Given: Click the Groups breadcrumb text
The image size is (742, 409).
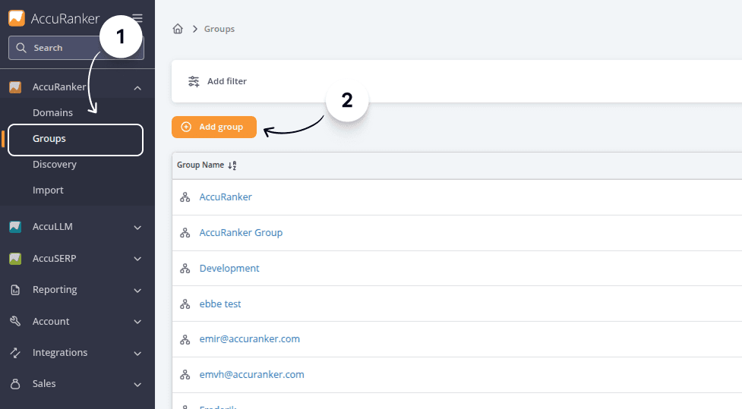Looking at the screenshot, I should point(219,29).
